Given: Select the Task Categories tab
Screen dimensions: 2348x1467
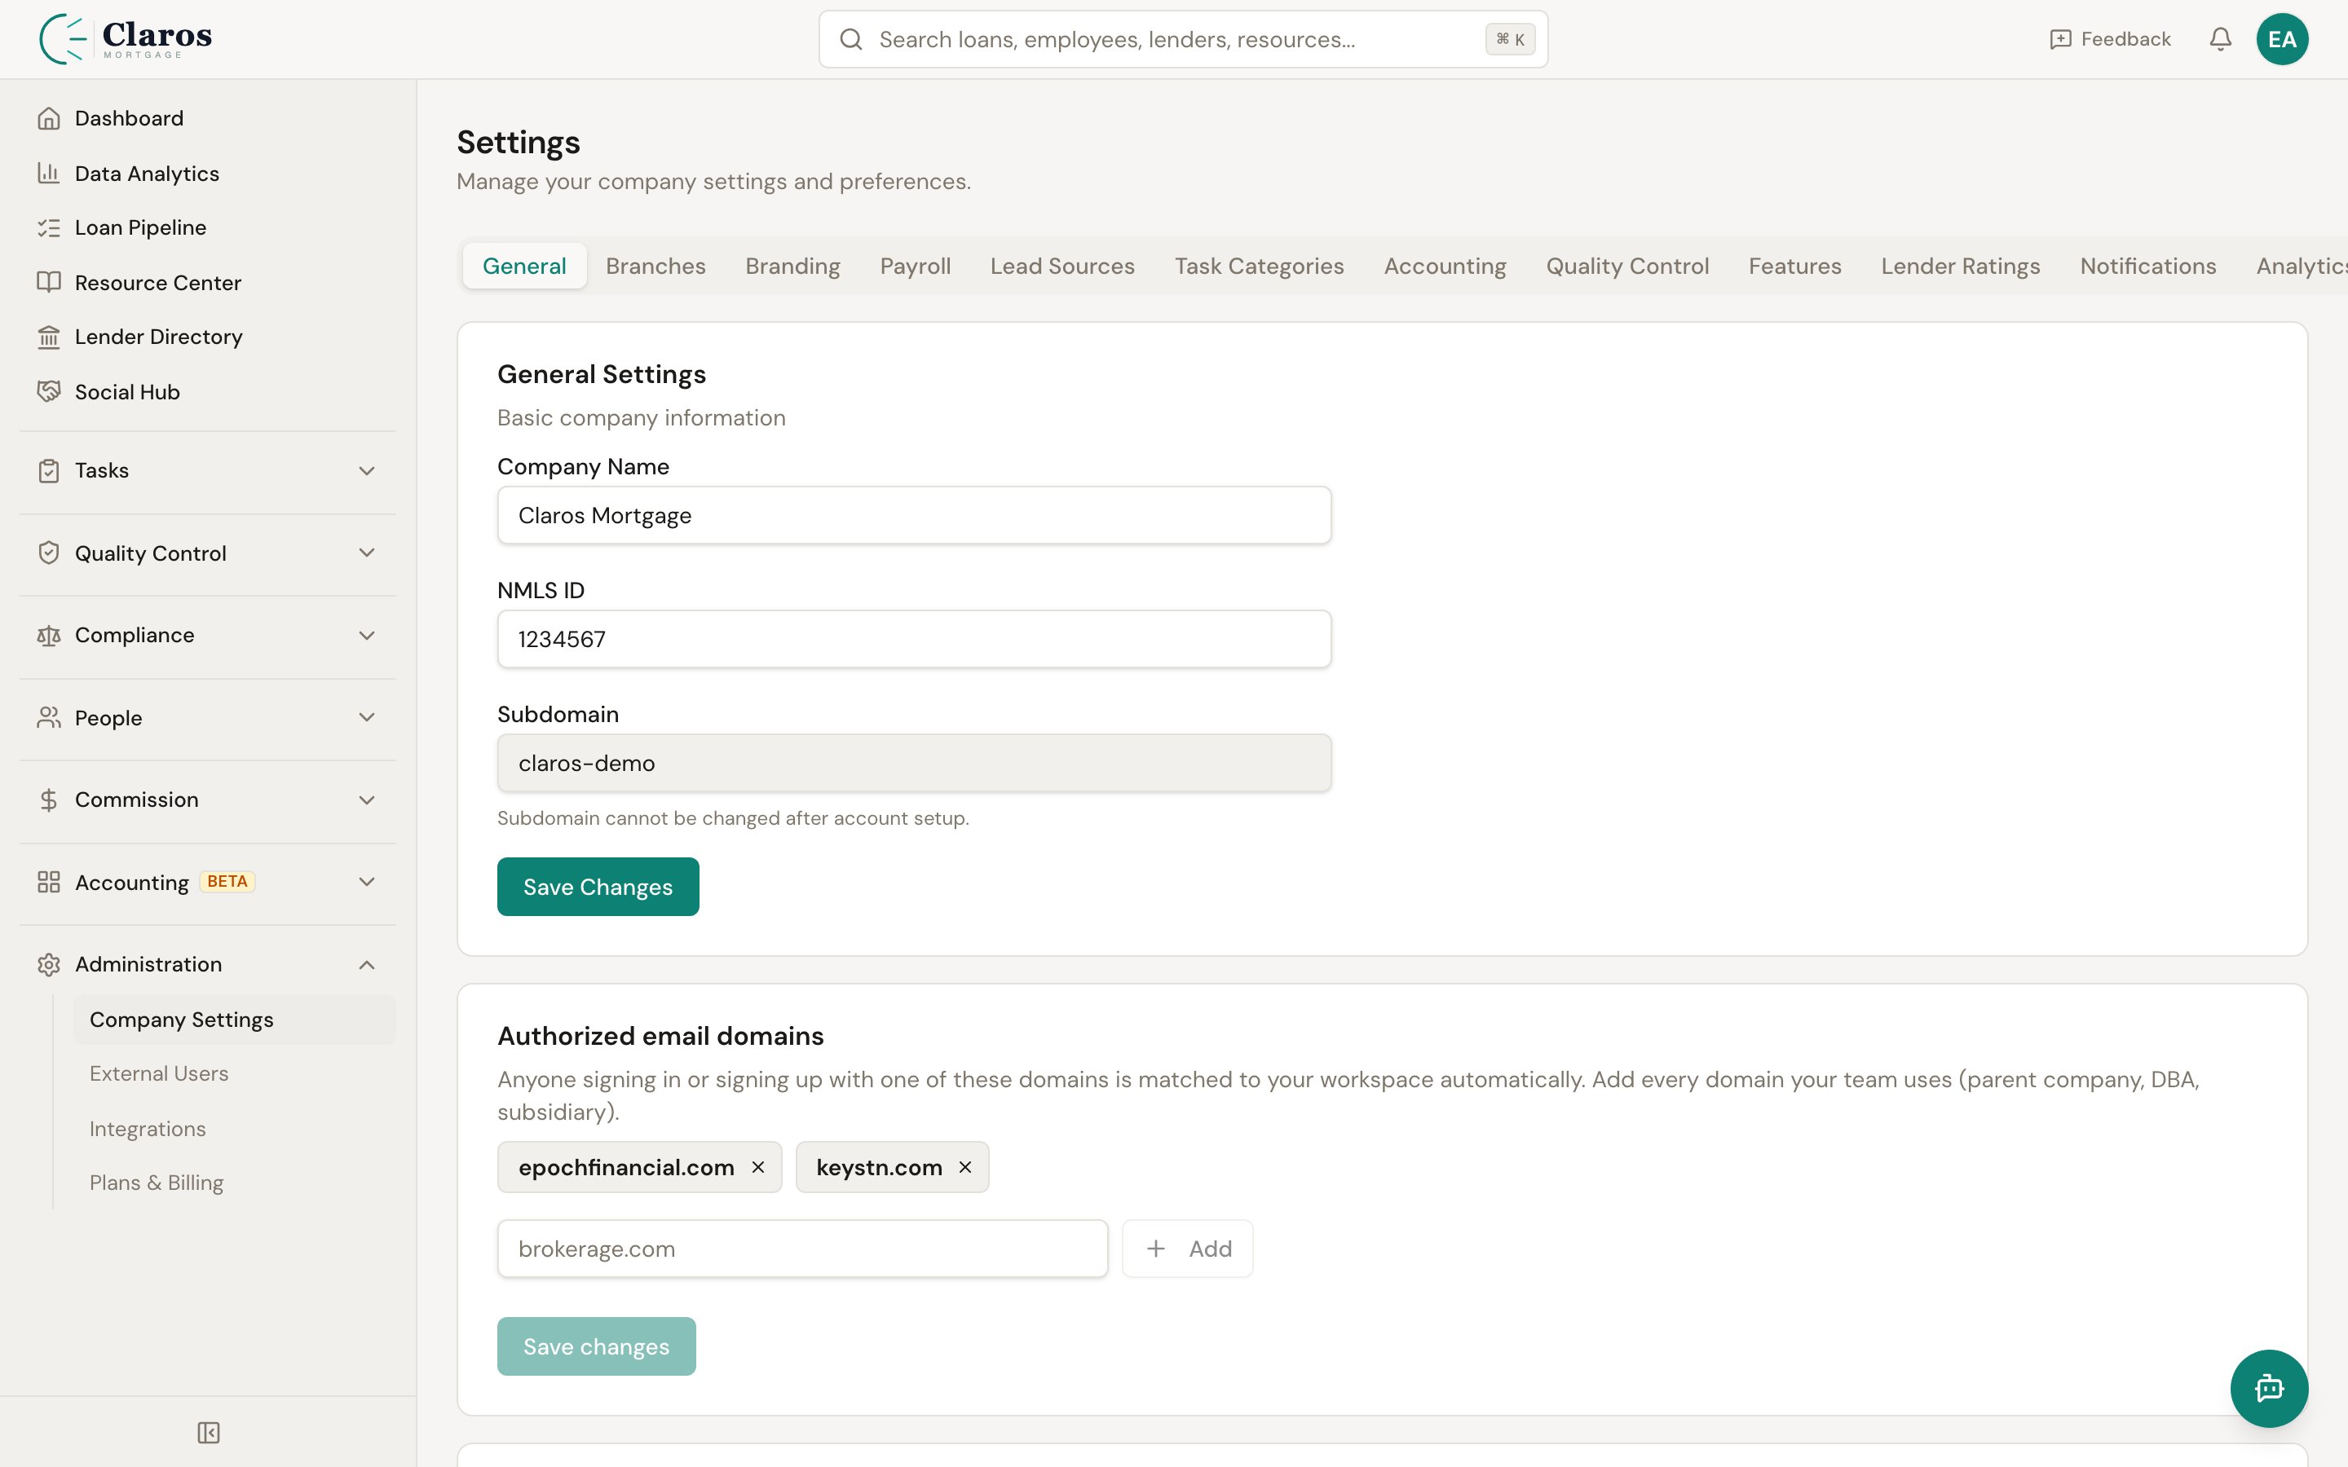Looking at the screenshot, I should click(x=1260, y=266).
